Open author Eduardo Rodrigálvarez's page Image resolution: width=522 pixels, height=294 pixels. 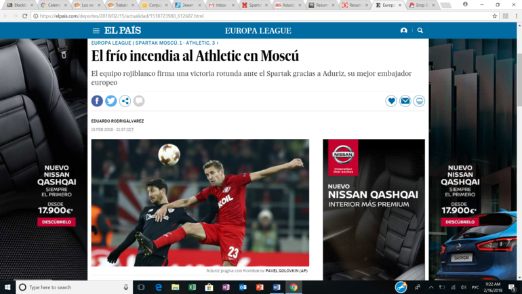(x=117, y=121)
